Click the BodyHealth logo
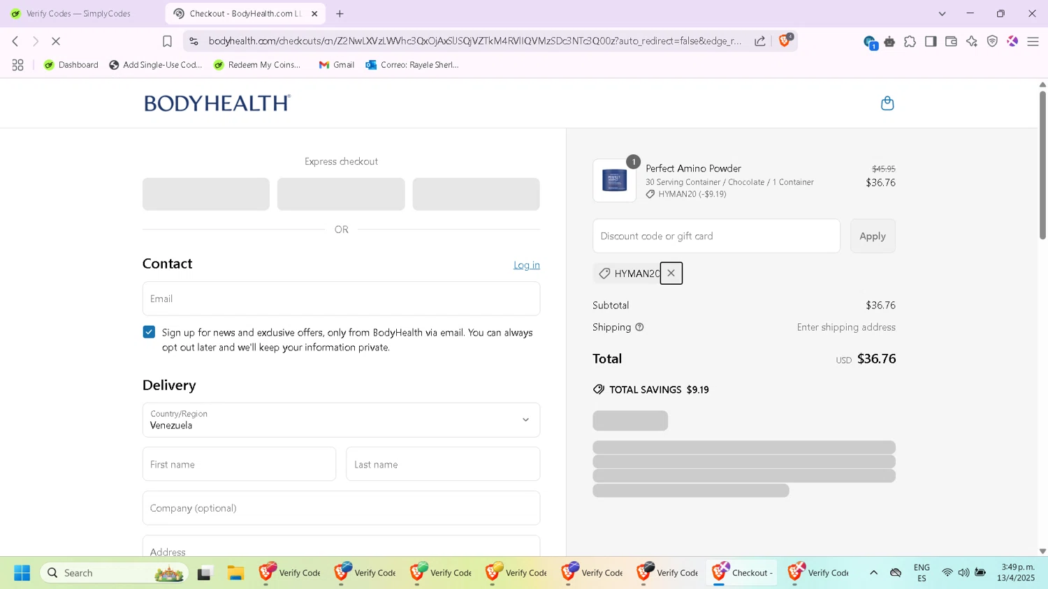Screen dimensions: 1048x589 coord(217,103)
